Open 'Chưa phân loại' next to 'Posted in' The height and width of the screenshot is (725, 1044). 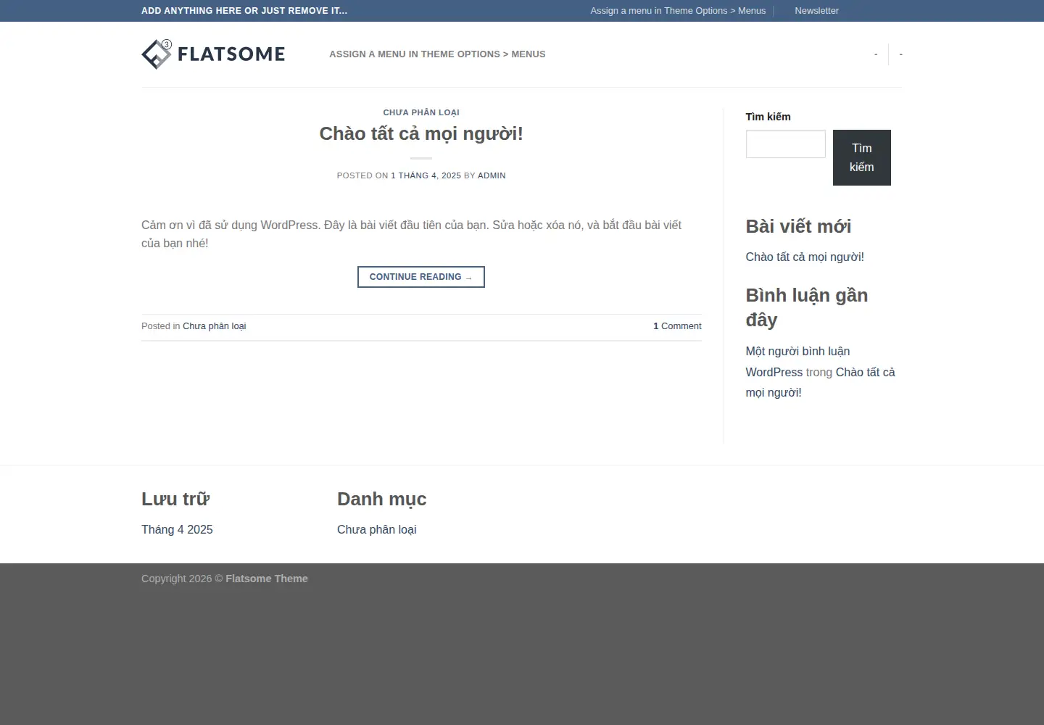point(214,326)
